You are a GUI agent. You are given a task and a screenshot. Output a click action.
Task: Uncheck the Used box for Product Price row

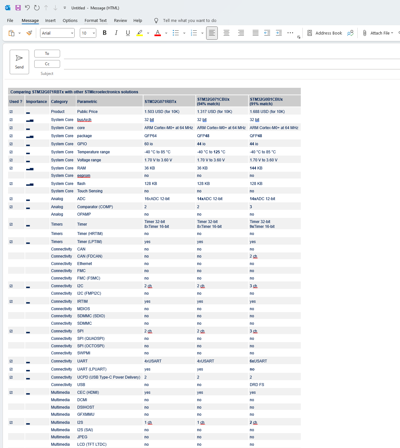pyautogui.click(x=11, y=111)
